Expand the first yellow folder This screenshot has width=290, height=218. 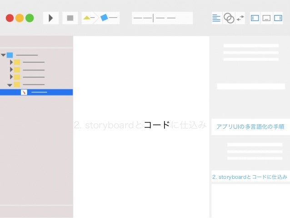(x=11, y=62)
